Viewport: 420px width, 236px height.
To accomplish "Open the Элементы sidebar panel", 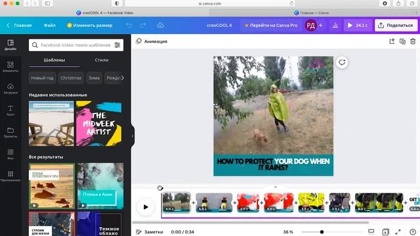I will [x=10, y=67].
